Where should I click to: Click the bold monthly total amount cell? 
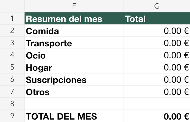pyautogui.click(x=157, y=116)
